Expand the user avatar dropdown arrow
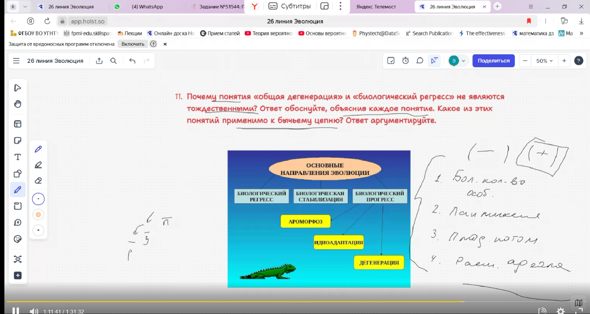Viewport: 590px width, 314px height. pyautogui.click(x=463, y=61)
